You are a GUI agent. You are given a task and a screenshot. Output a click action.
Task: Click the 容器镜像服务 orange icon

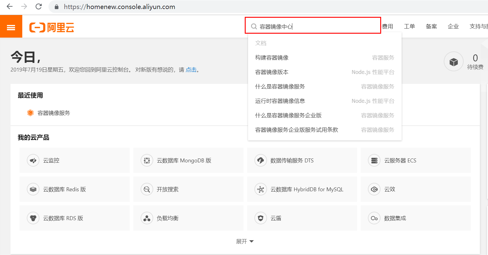click(x=30, y=113)
